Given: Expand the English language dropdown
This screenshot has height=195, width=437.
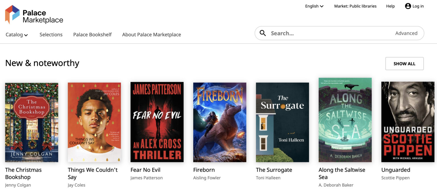Looking at the screenshot, I should tap(314, 6).
